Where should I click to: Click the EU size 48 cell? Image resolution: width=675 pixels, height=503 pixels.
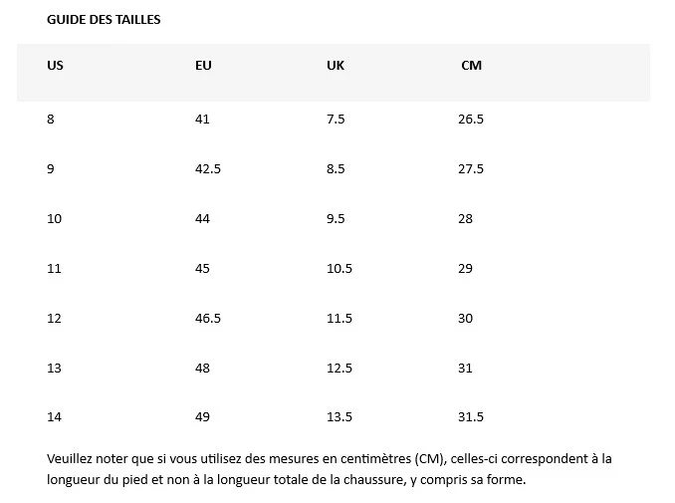click(x=202, y=369)
